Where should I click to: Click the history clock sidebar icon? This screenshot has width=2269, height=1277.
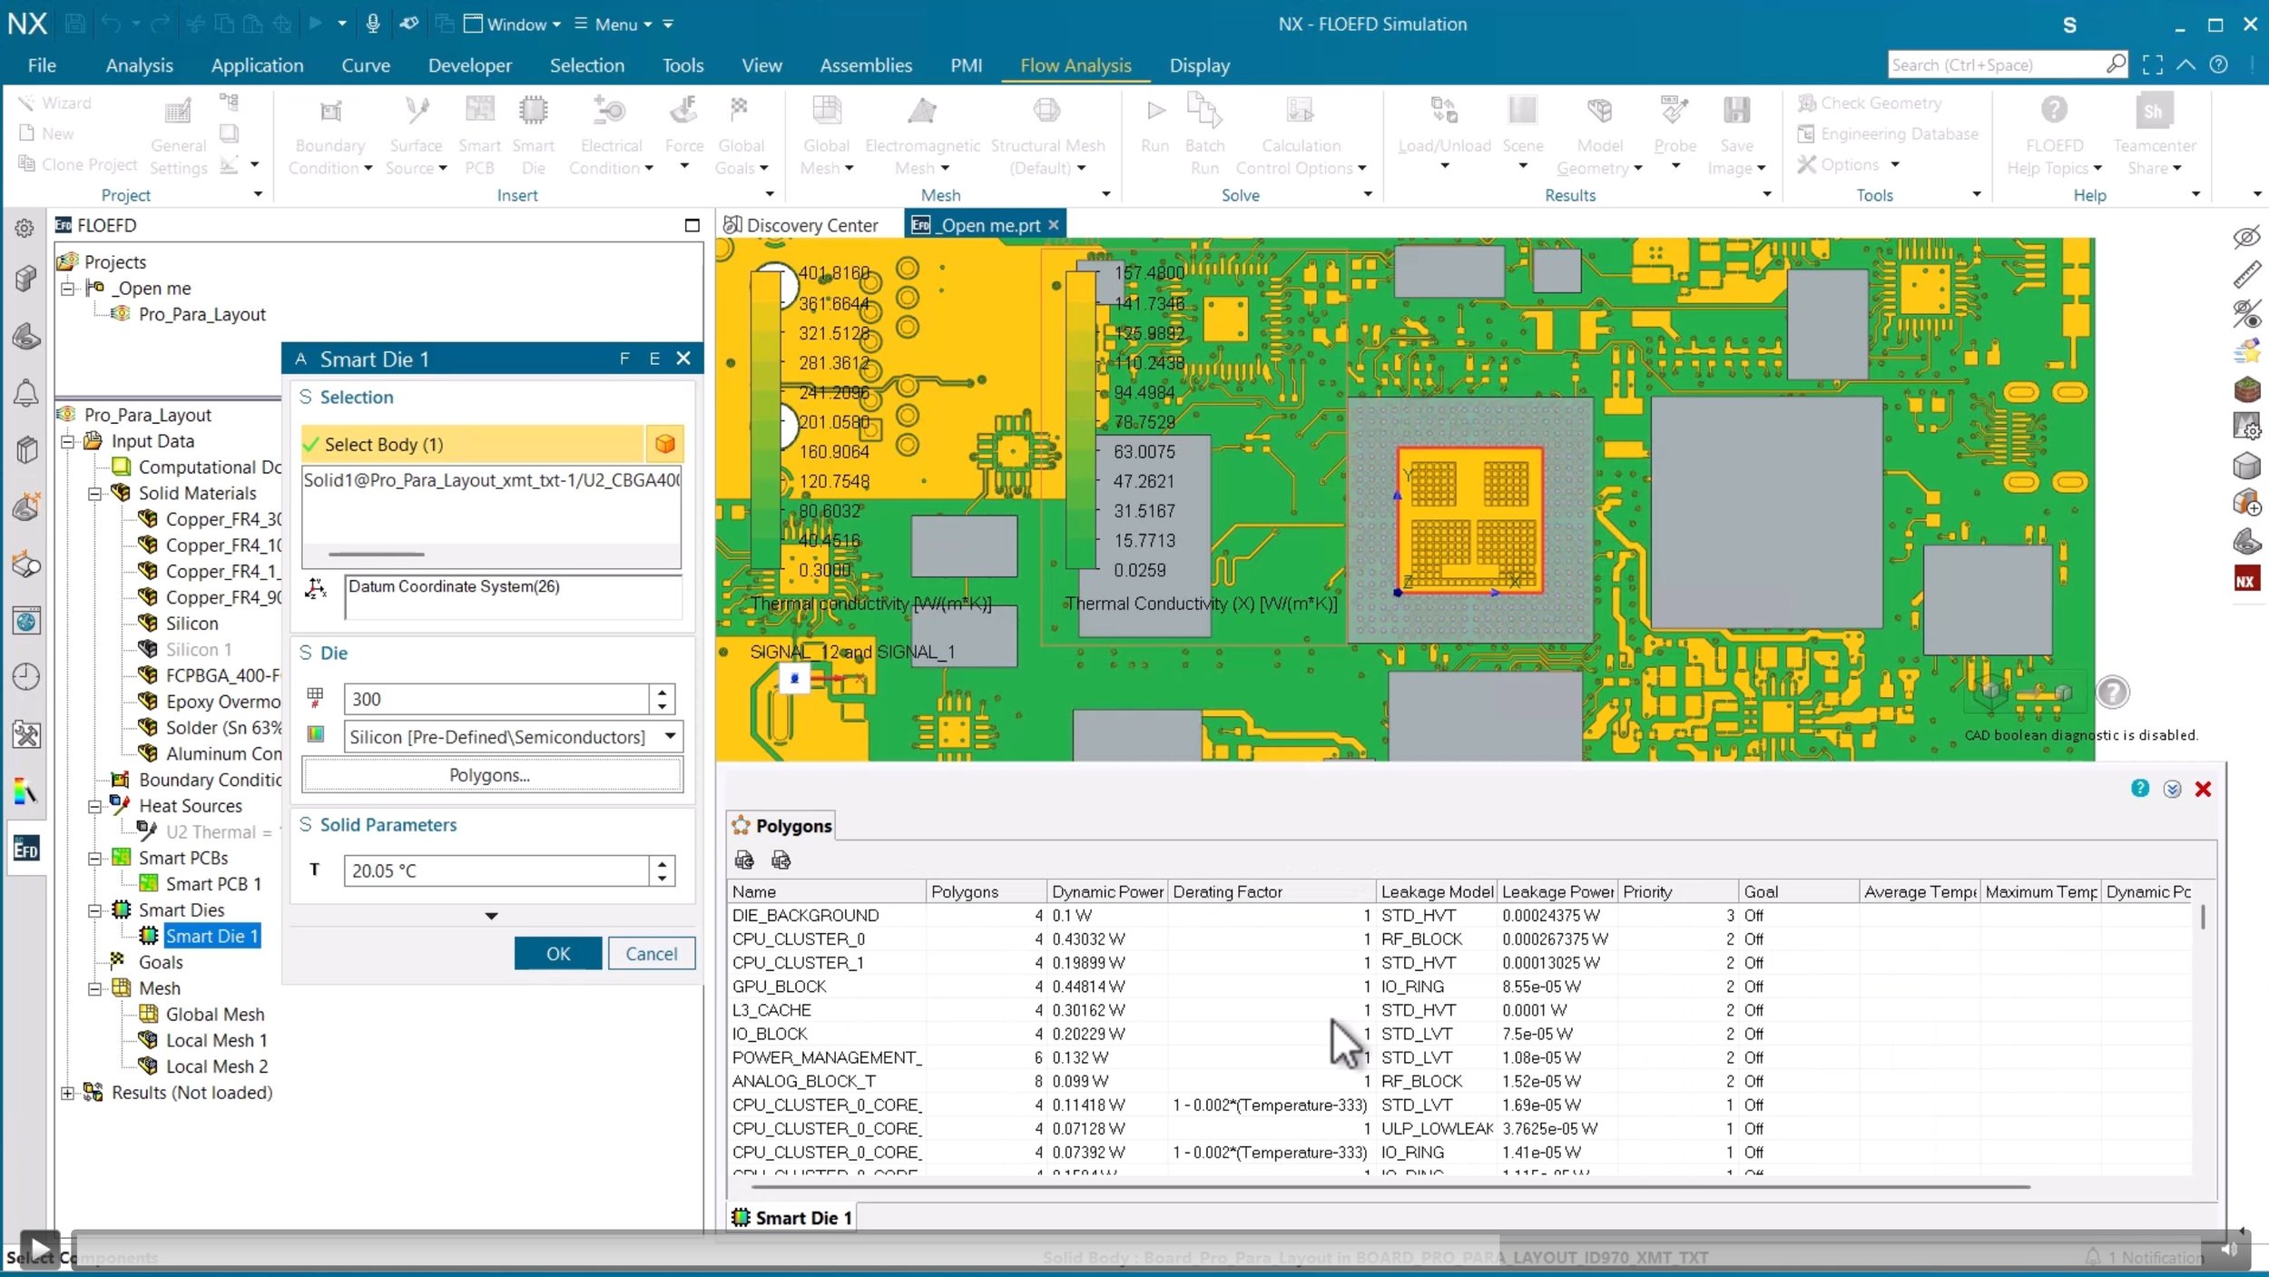click(25, 676)
